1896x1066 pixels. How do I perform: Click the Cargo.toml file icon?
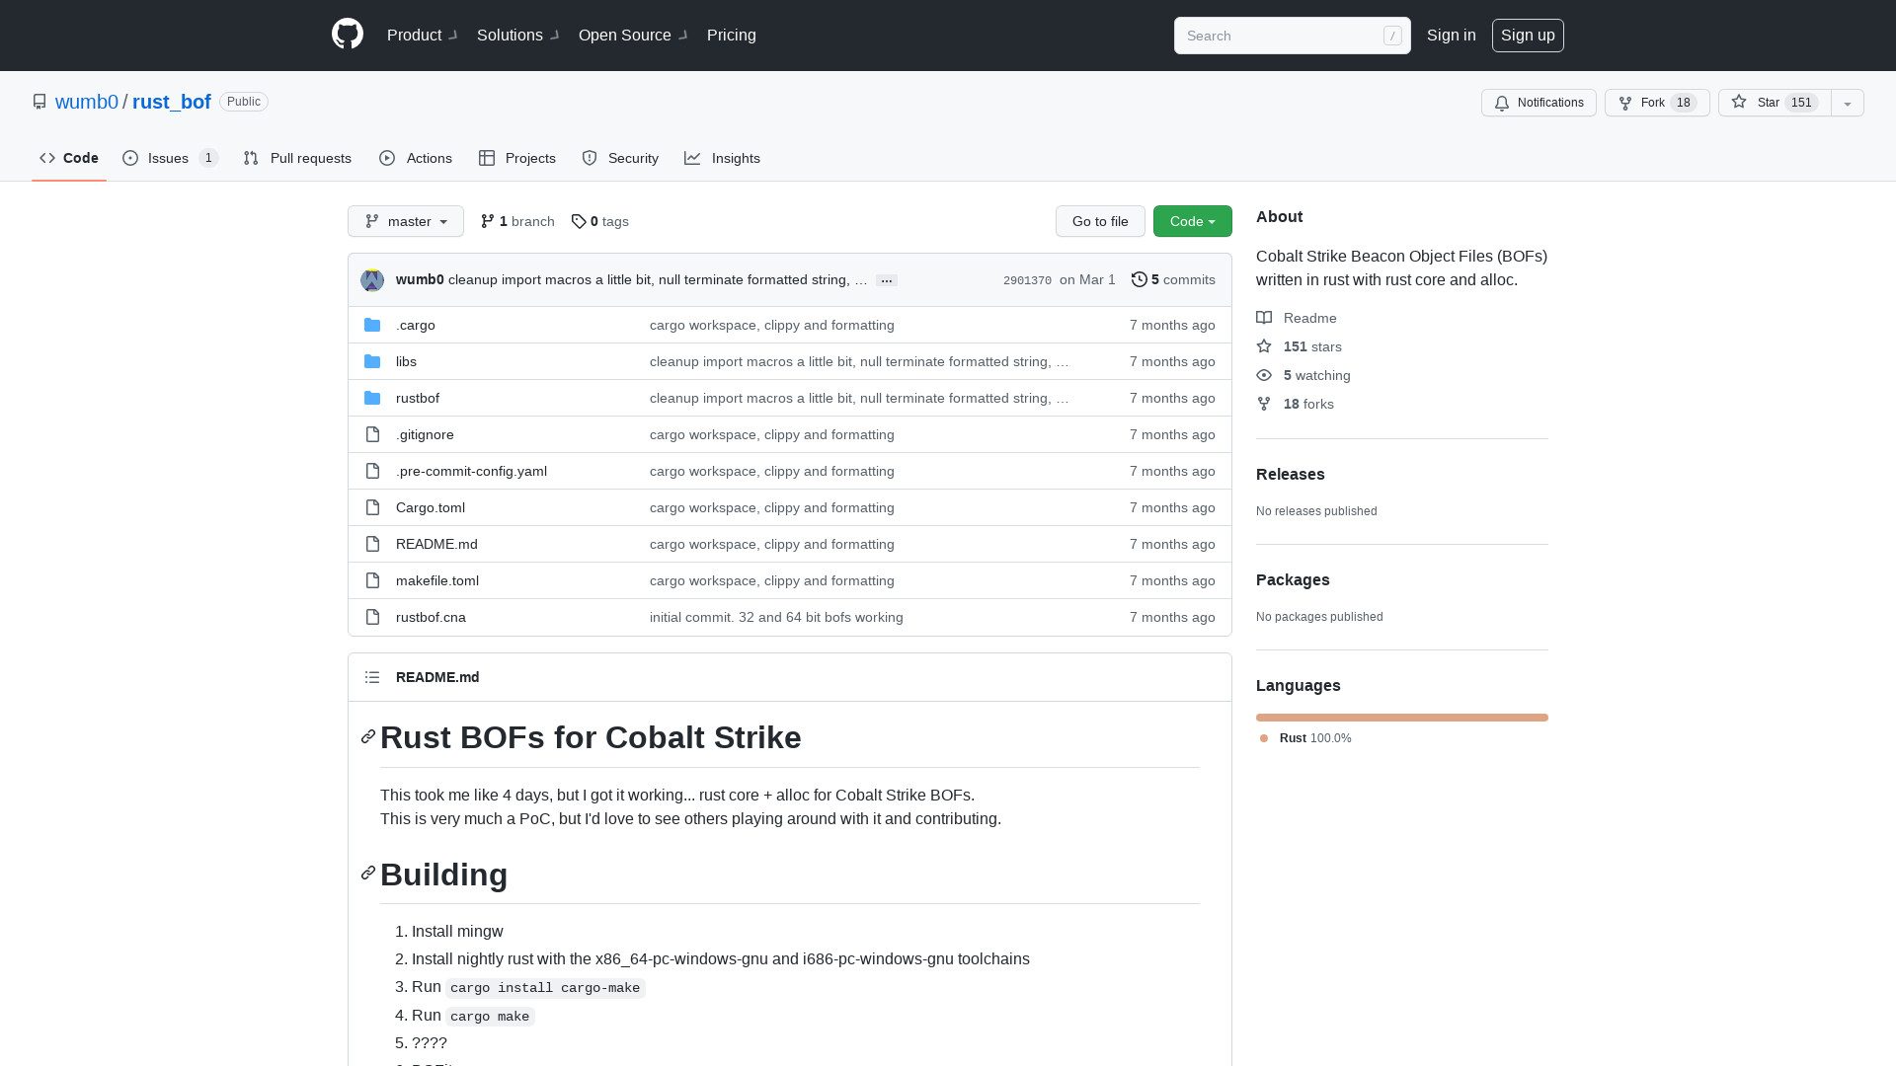(372, 507)
